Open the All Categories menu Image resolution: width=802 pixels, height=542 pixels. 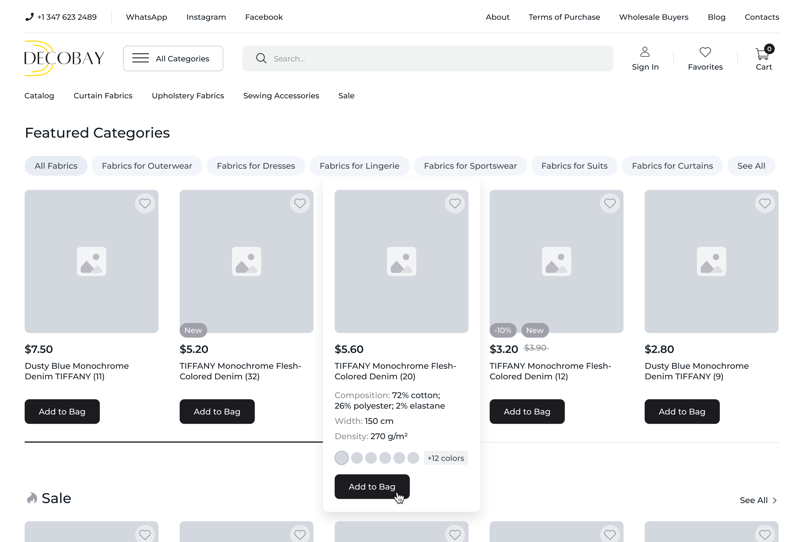coord(173,58)
